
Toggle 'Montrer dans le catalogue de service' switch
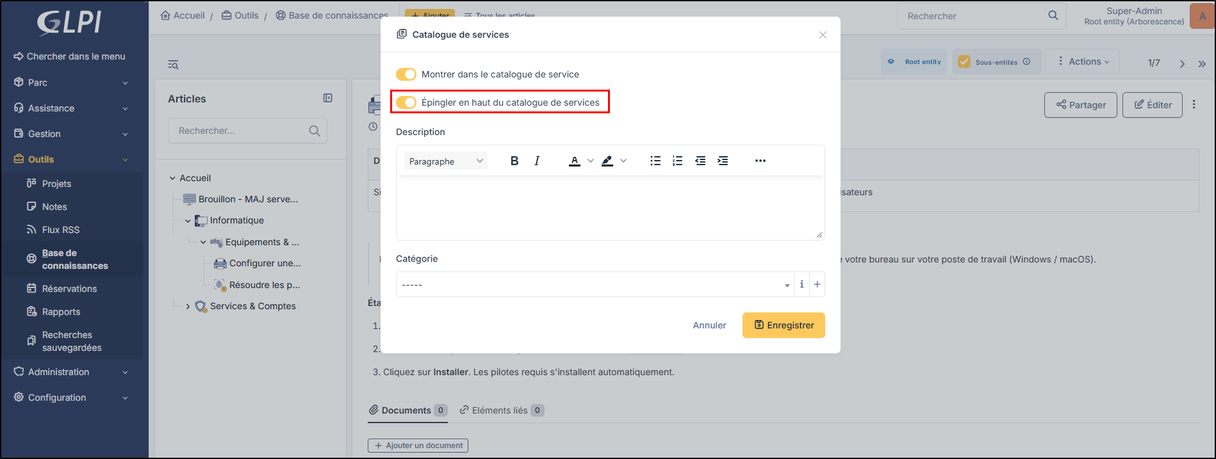point(406,74)
